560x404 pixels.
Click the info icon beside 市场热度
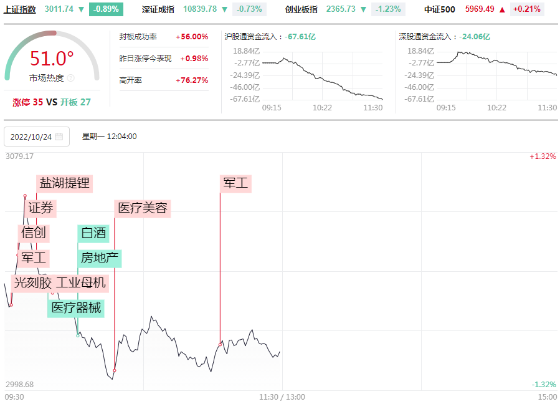(x=70, y=79)
